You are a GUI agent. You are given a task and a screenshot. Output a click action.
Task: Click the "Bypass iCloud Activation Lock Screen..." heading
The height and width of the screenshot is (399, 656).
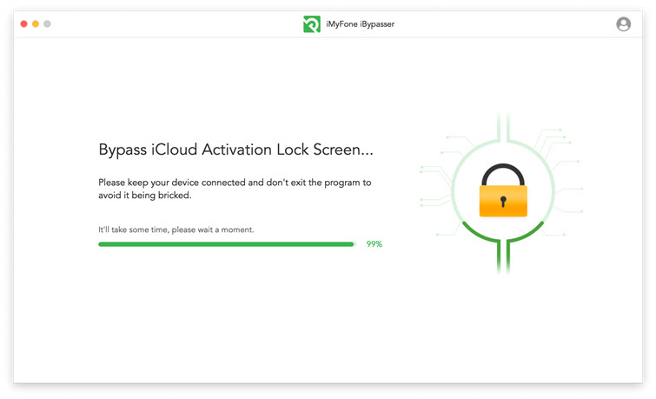pos(236,150)
